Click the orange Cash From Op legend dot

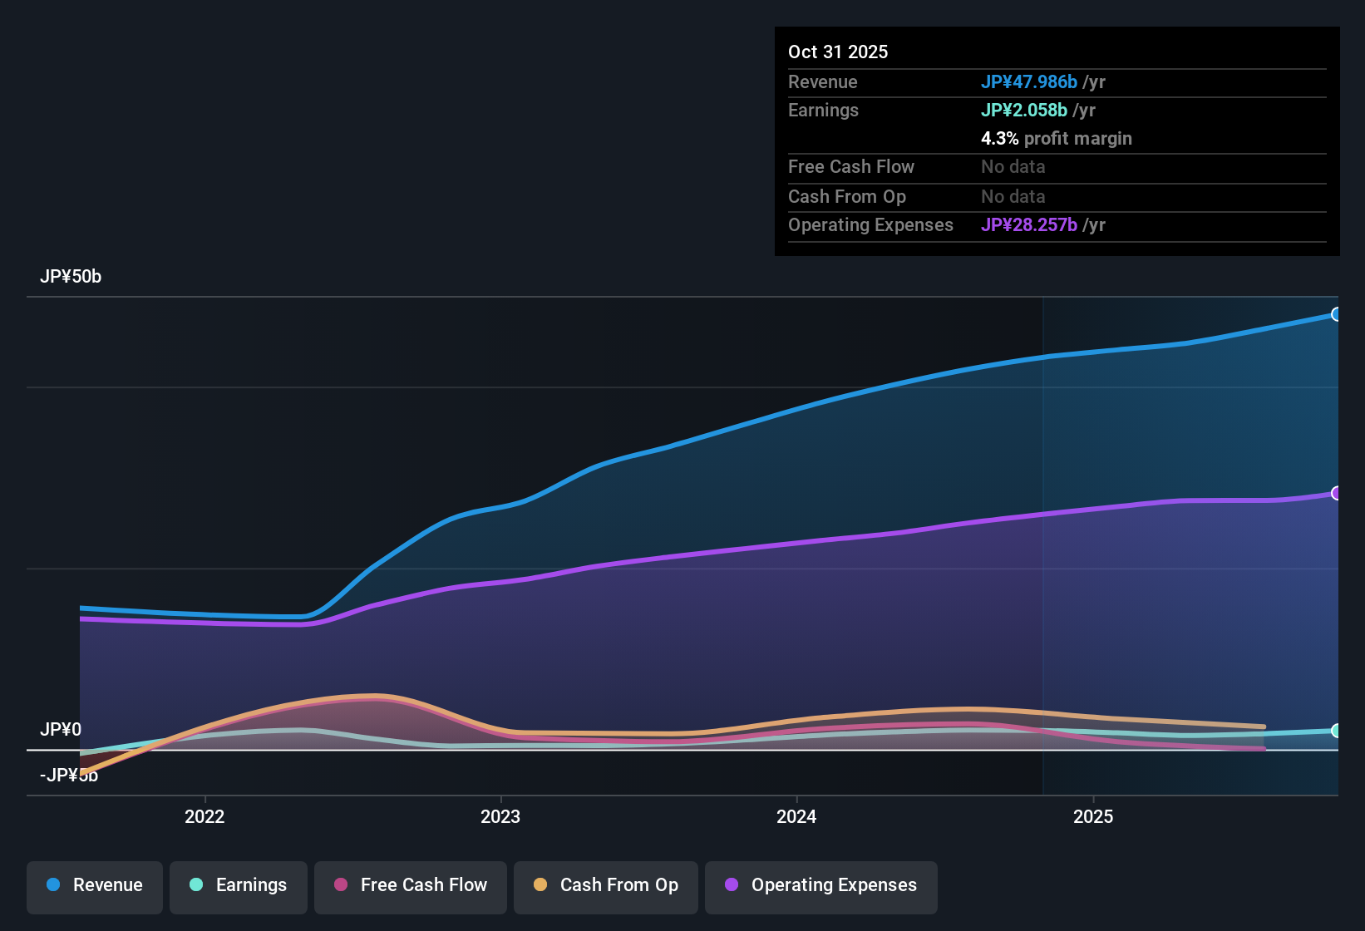pos(539,885)
